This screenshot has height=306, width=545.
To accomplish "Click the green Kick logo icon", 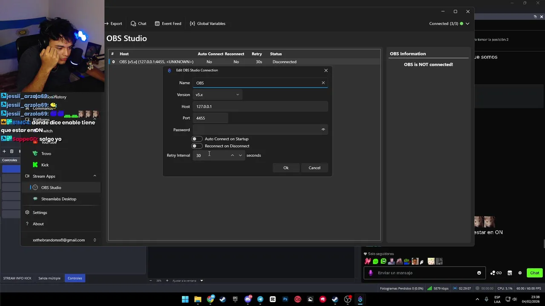I will click(35, 165).
